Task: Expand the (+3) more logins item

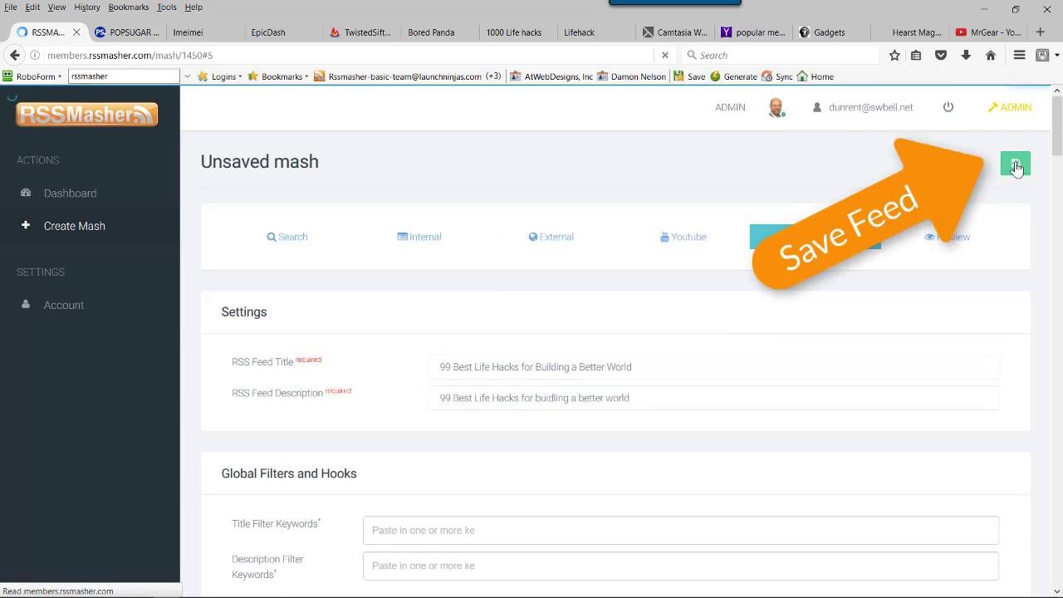Action: click(493, 76)
